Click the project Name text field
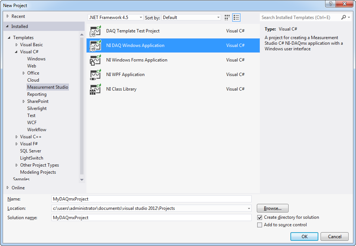 (x=151, y=199)
